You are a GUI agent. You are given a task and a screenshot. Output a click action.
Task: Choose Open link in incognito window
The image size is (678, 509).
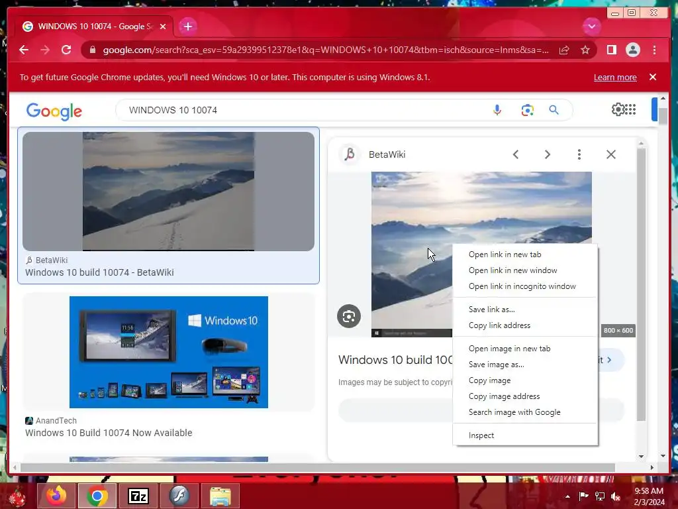(x=522, y=286)
